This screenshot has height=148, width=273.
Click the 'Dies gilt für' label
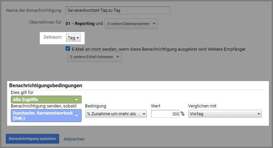pos(22,93)
